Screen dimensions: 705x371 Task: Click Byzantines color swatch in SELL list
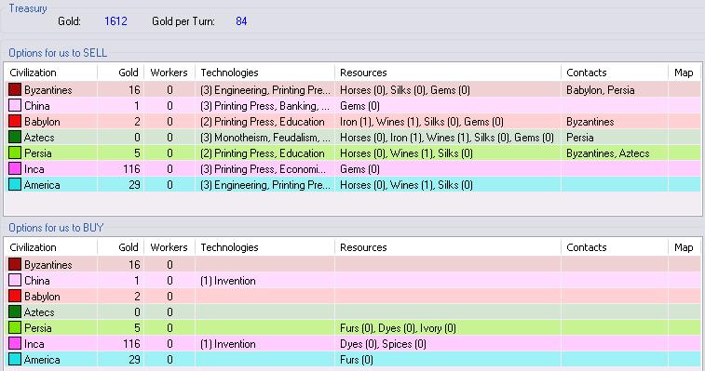[15, 89]
